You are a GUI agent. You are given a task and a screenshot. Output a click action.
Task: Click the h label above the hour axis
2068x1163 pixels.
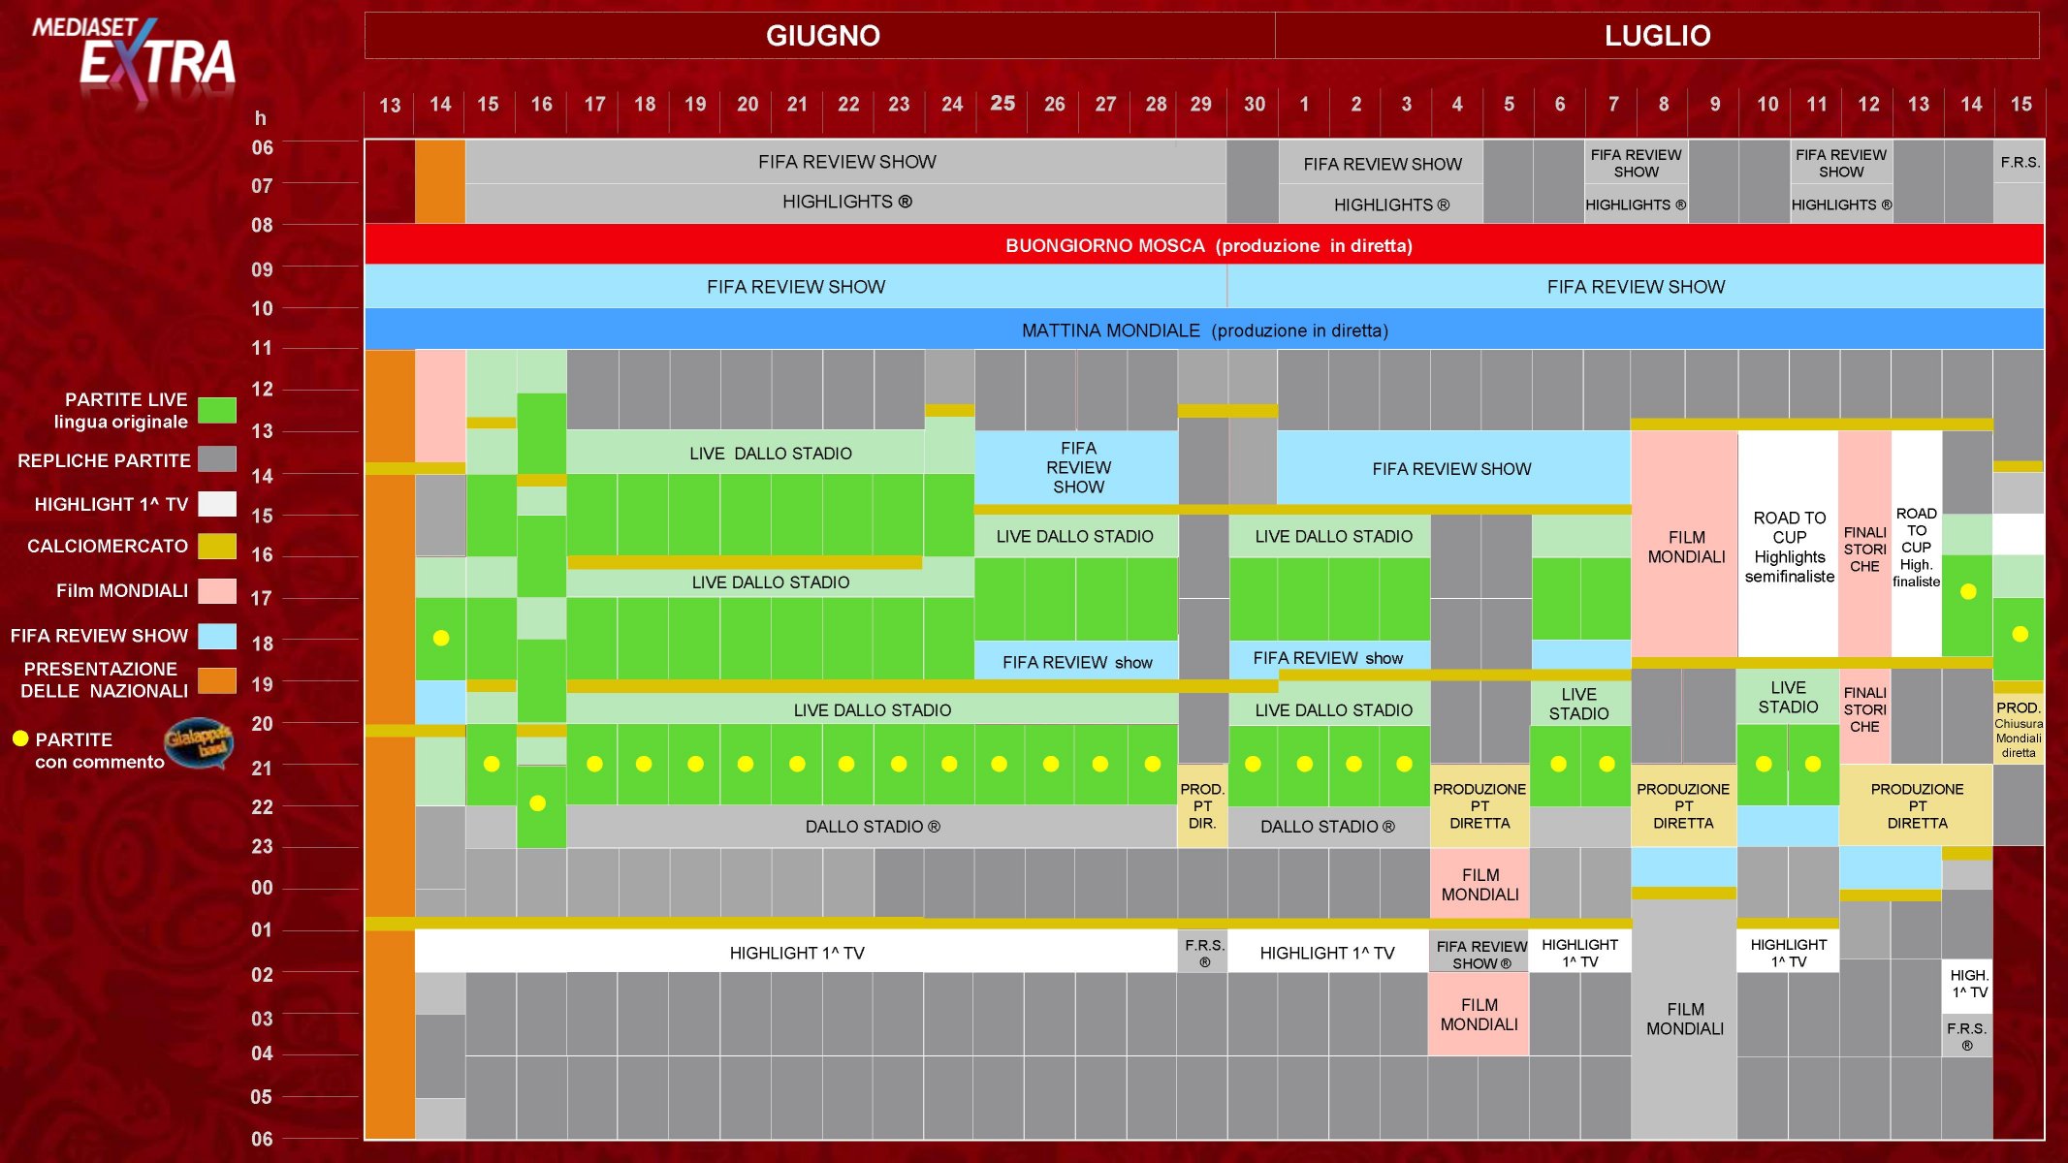(x=260, y=118)
